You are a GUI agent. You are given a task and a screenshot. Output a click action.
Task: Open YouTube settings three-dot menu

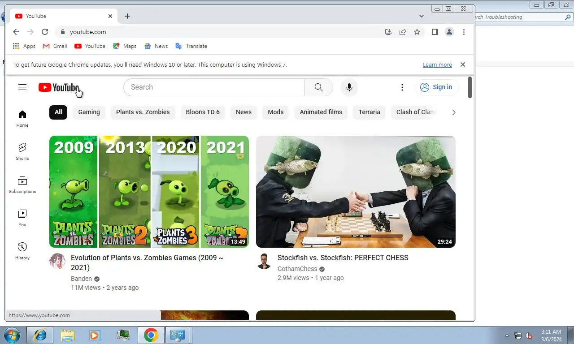[x=402, y=87]
